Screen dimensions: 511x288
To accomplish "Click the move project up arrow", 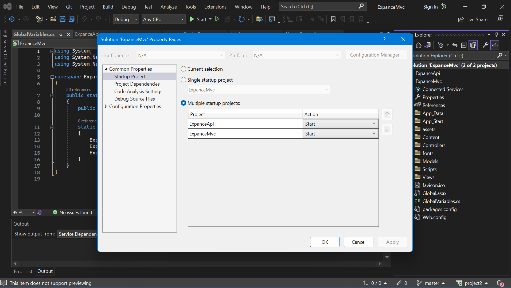I will pyautogui.click(x=387, y=114).
